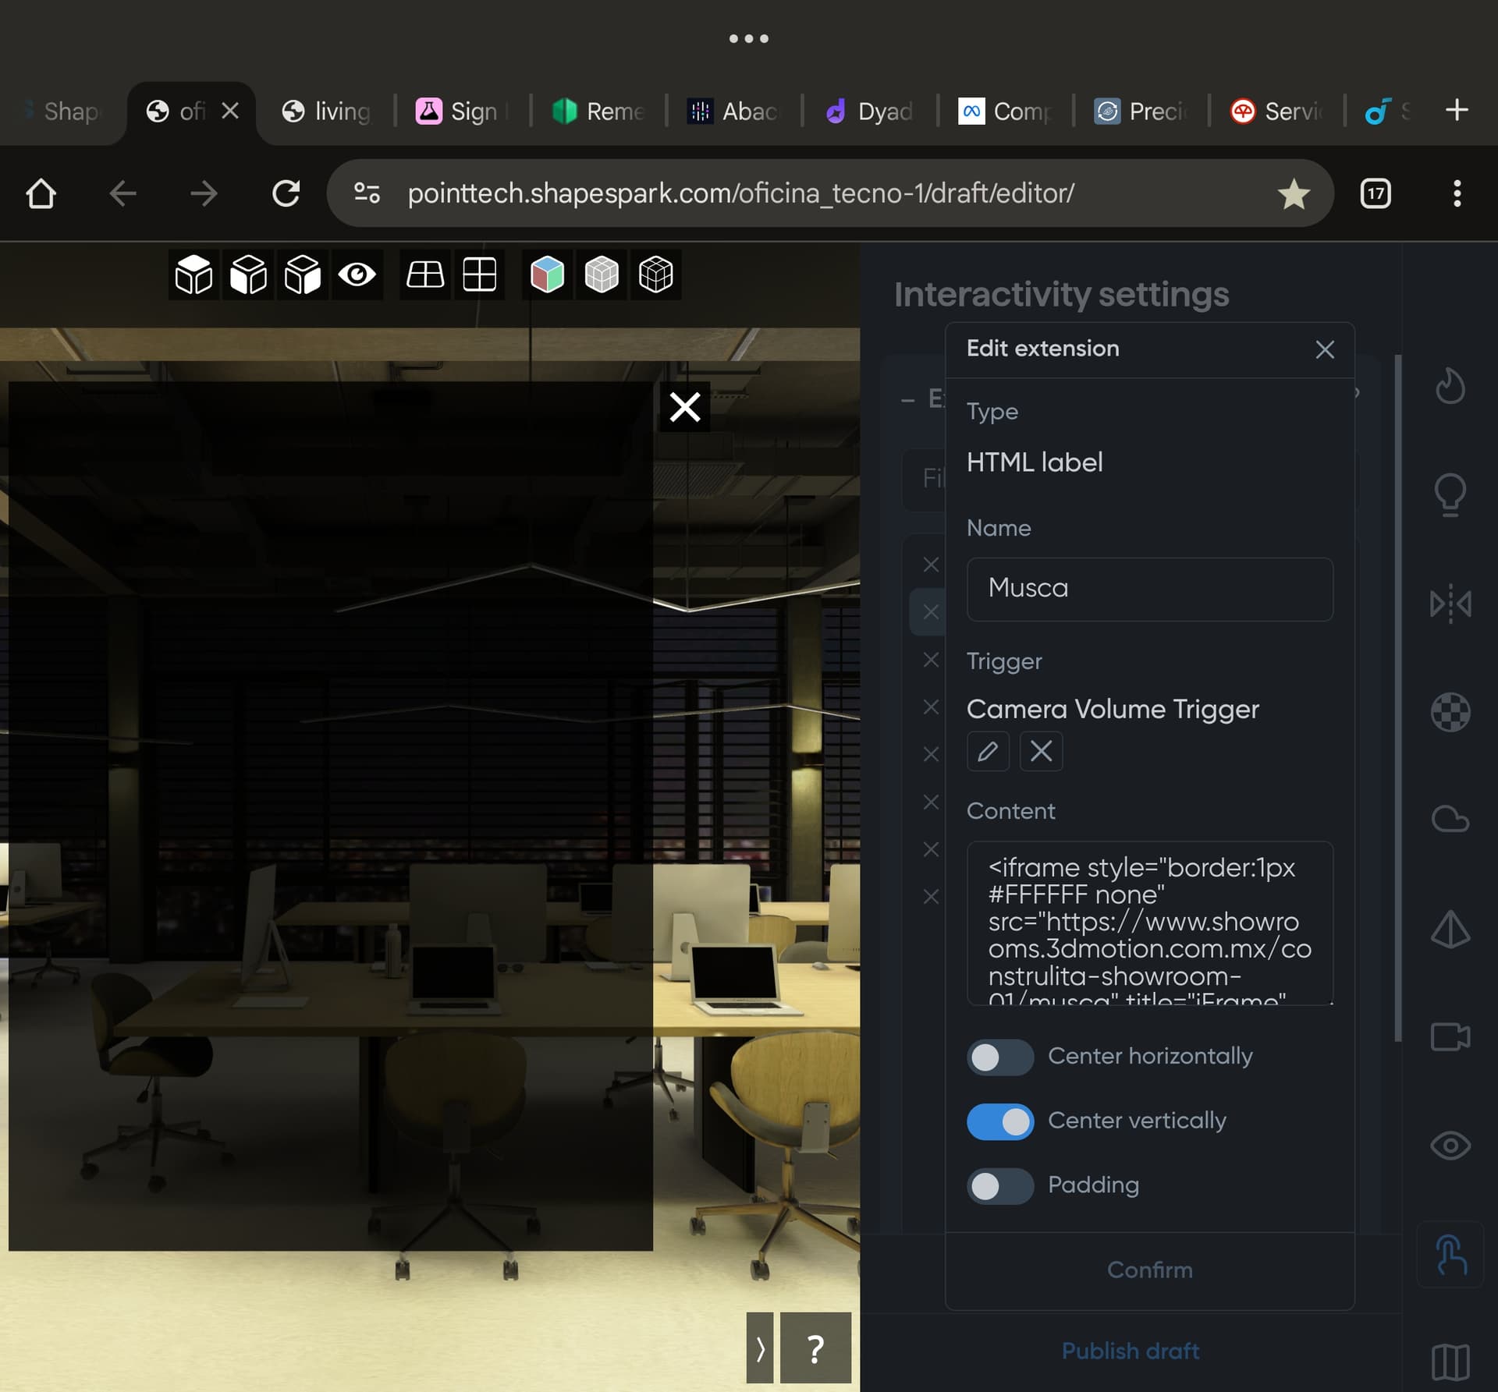
Task: Click the Name field containing Musca
Action: (x=1149, y=589)
